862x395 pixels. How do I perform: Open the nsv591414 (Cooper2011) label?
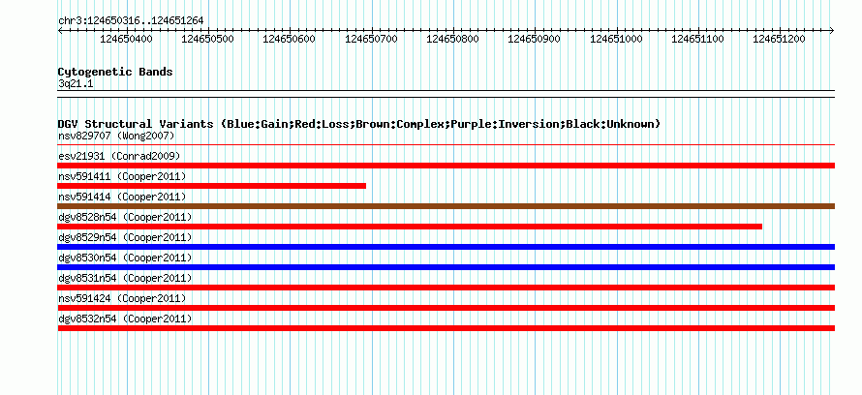(x=122, y=197)
